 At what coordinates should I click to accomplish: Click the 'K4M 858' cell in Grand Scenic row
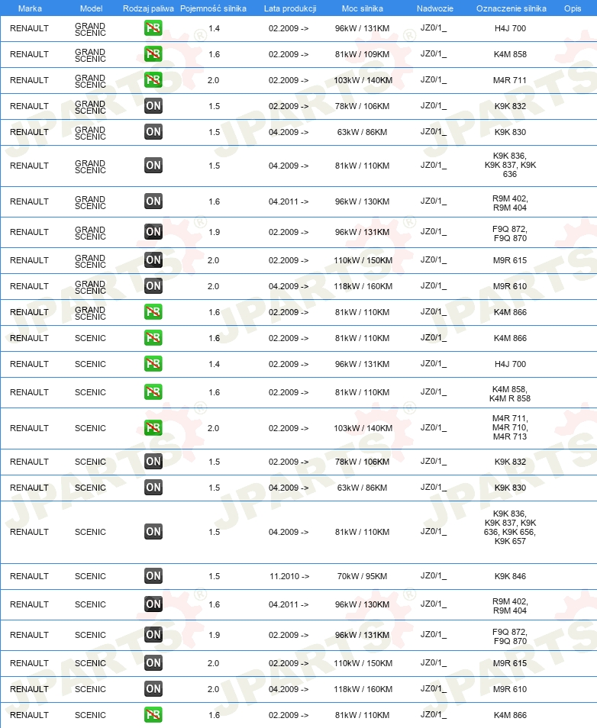(x=510, y=54)
